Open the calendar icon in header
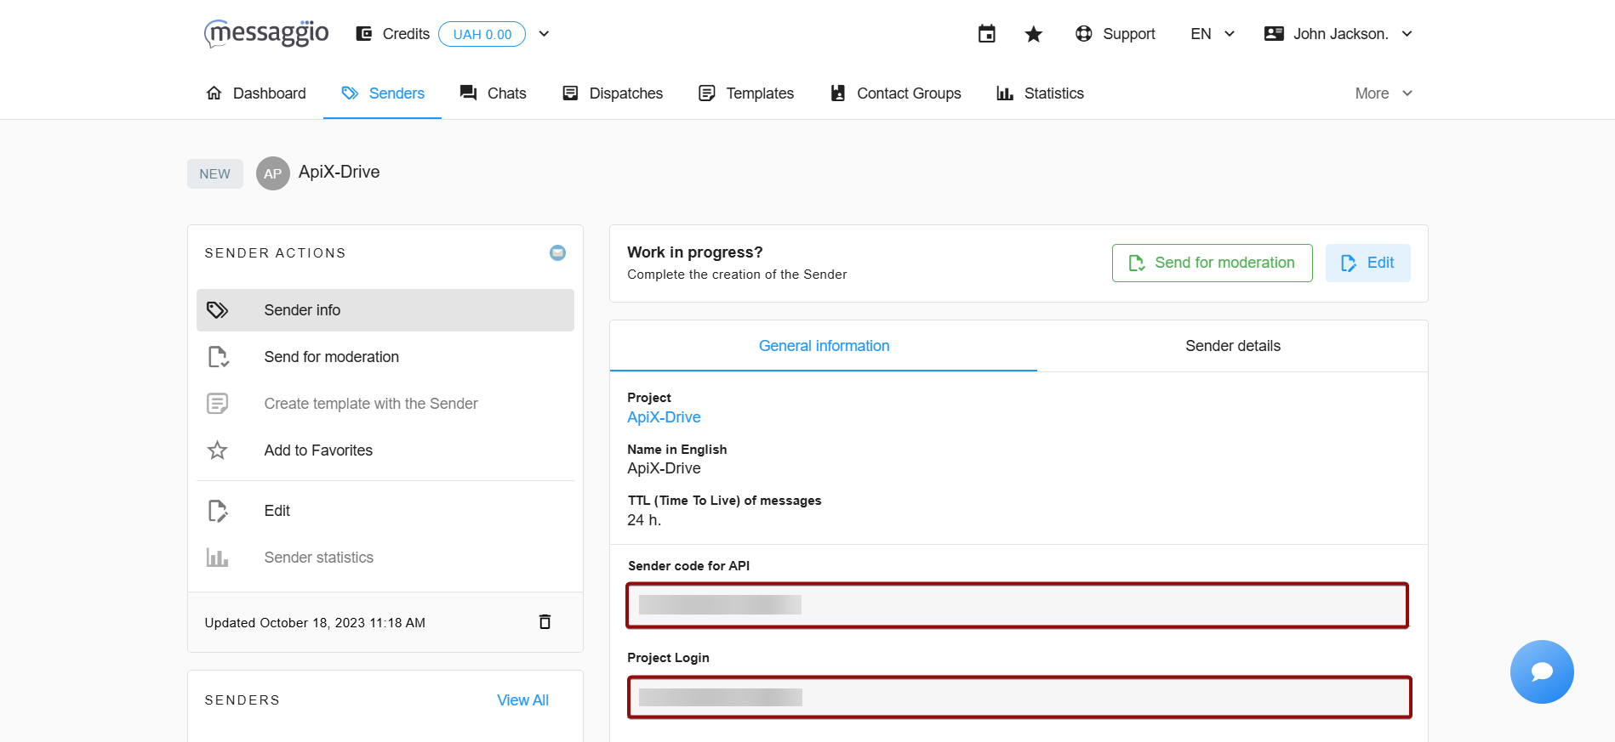This screenshot has height=742, width=1615. click(987, 34)
